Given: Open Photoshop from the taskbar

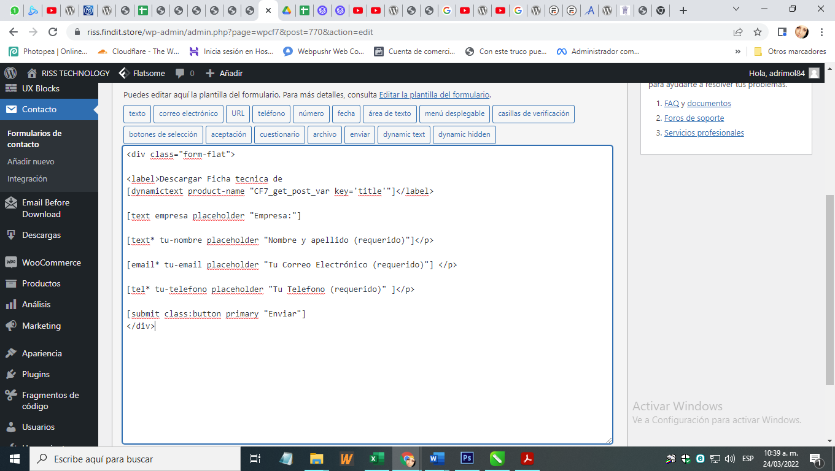Looking at the screenshot, I should pos(467,458).
